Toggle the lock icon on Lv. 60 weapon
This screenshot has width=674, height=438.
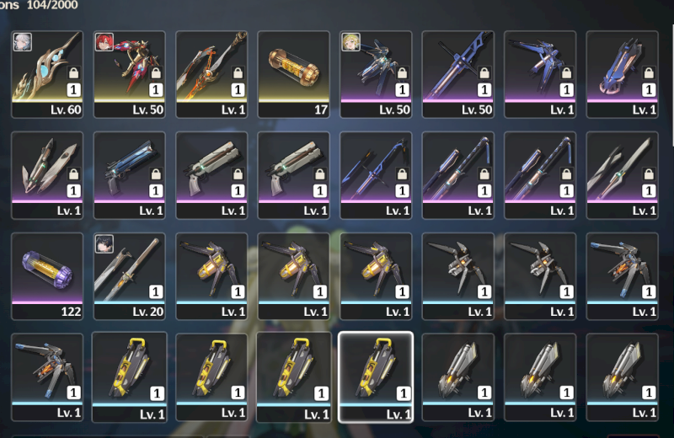[73, 72]
